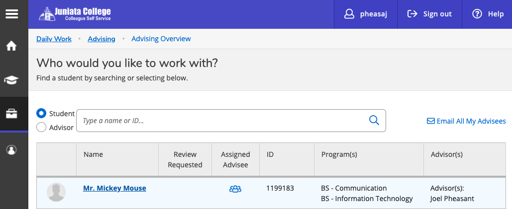Click the Review Requested column header

coord(185,159)
